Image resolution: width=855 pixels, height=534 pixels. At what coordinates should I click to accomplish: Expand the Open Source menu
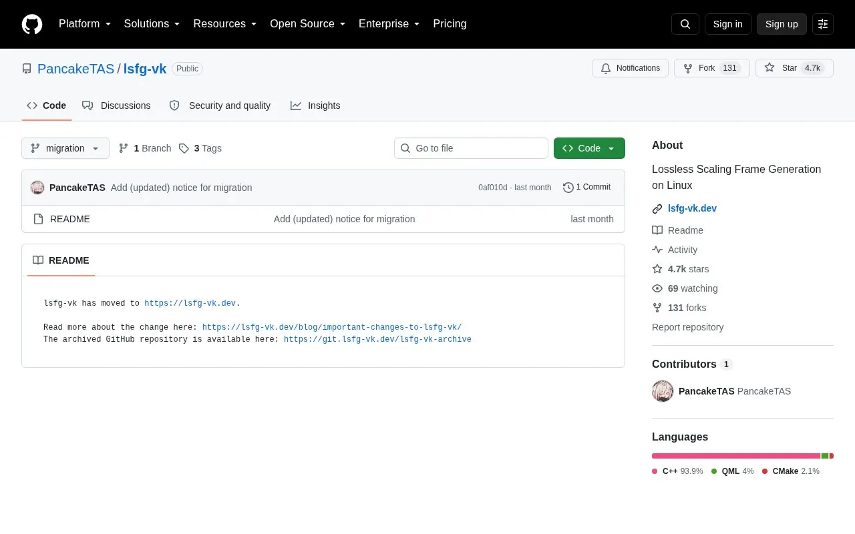pos(308,24)
